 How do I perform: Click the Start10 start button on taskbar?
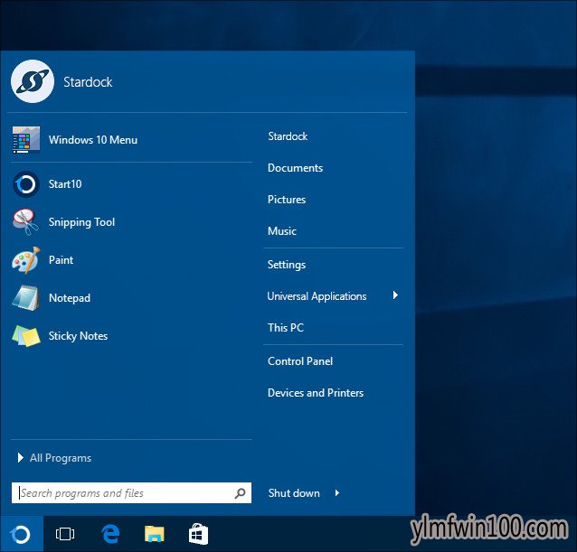22,534
